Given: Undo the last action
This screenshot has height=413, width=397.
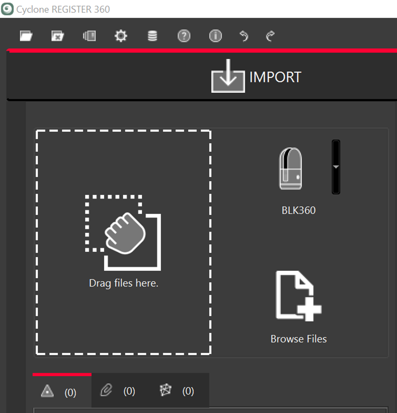Looking at the screenshot, I should [244, 36].
